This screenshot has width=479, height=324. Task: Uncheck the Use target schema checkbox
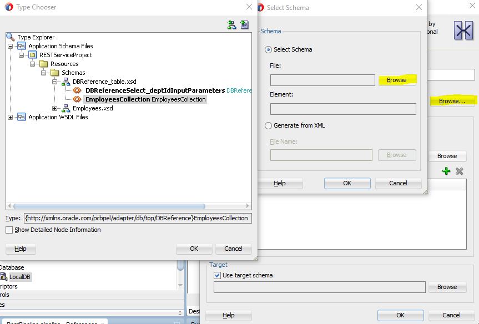coord(217,275)
